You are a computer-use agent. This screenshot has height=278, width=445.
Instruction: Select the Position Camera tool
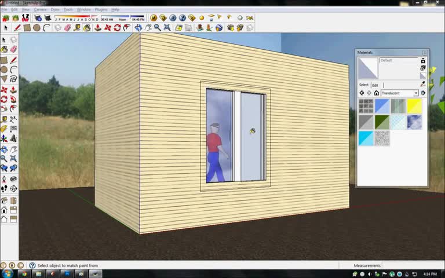point(4,179)
